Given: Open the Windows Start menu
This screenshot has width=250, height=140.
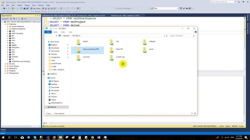Looking at the screenshot, I should point(3,137).
